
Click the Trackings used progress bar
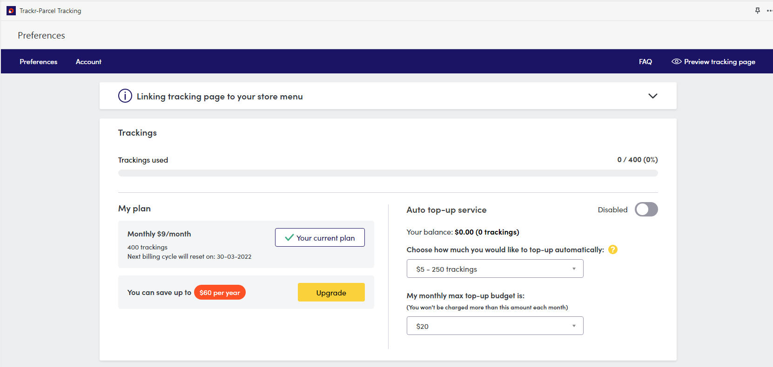388,172
